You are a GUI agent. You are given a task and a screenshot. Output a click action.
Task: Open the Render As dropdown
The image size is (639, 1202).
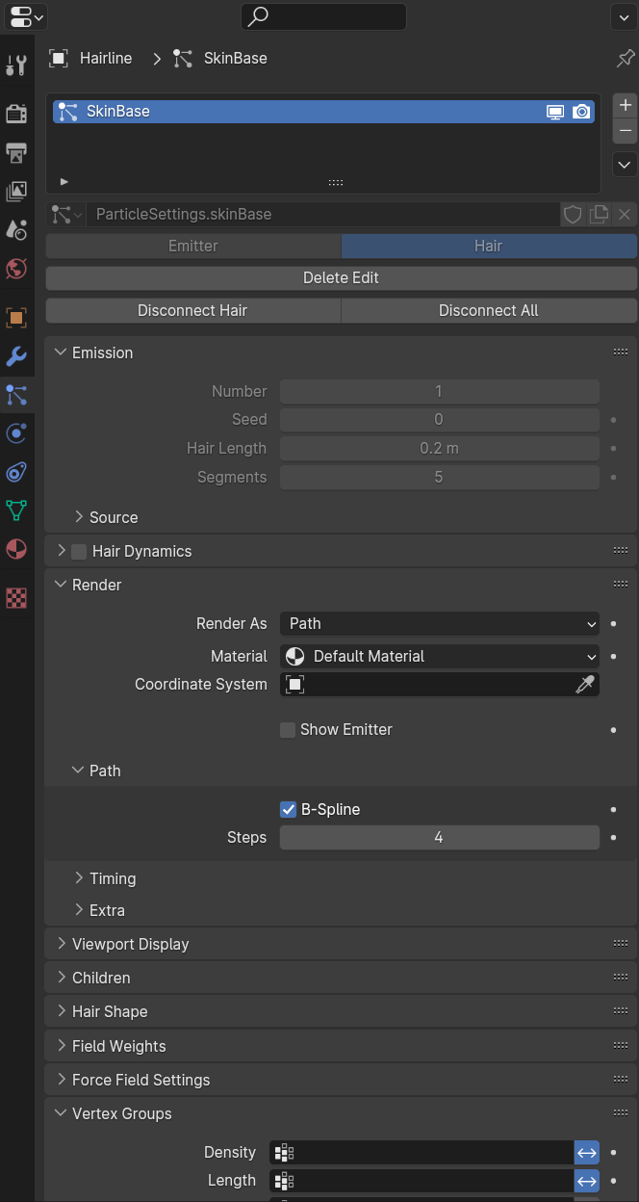(x=439, y=623)
